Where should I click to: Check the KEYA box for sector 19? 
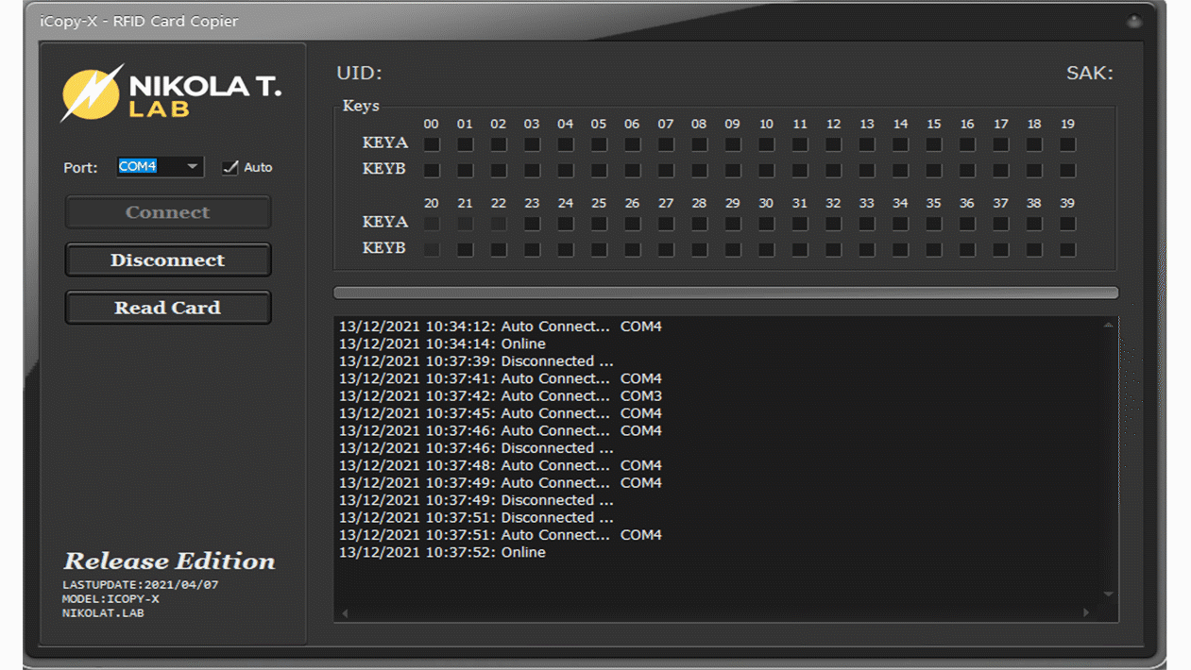(x=1067, y=144)
